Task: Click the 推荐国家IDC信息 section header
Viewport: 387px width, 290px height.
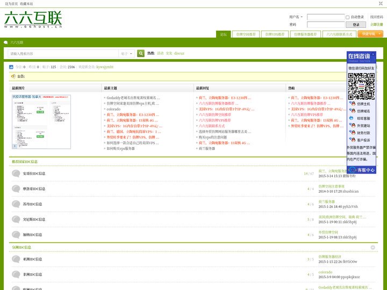Action: (x=25, y=162)
